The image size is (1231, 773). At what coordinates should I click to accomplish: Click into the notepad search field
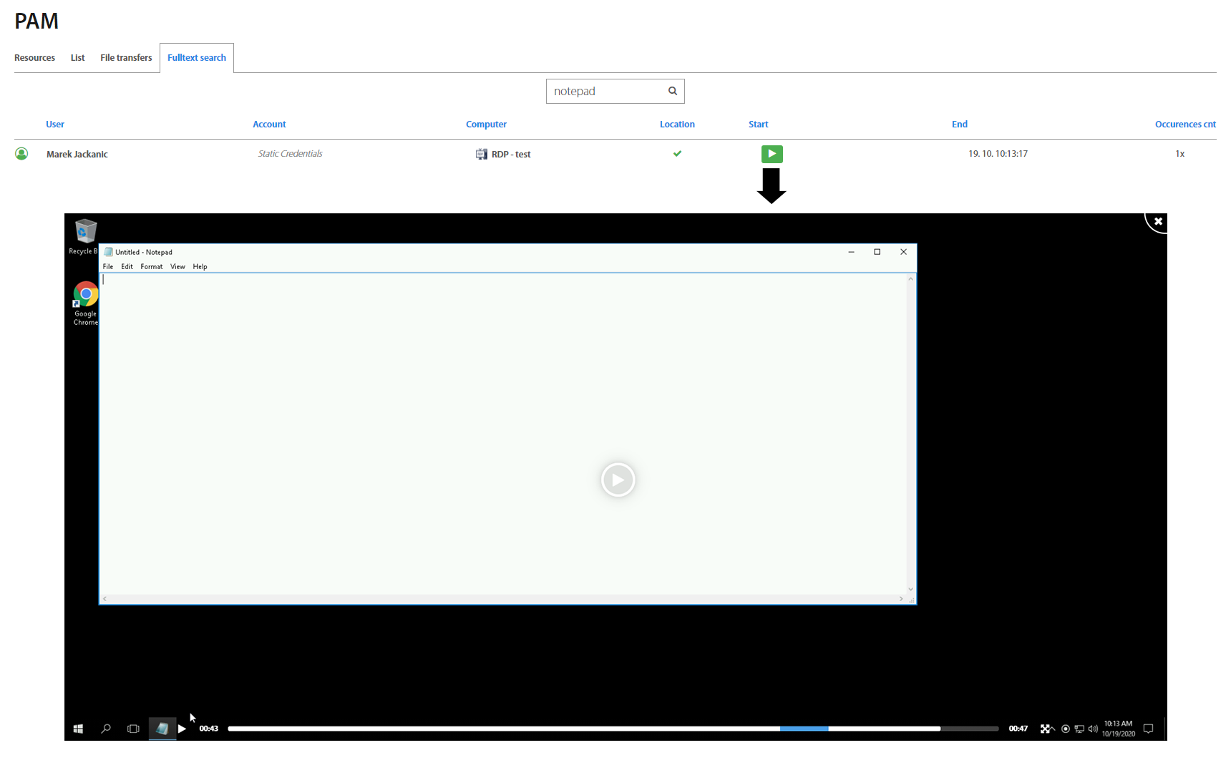coord(605,92)
